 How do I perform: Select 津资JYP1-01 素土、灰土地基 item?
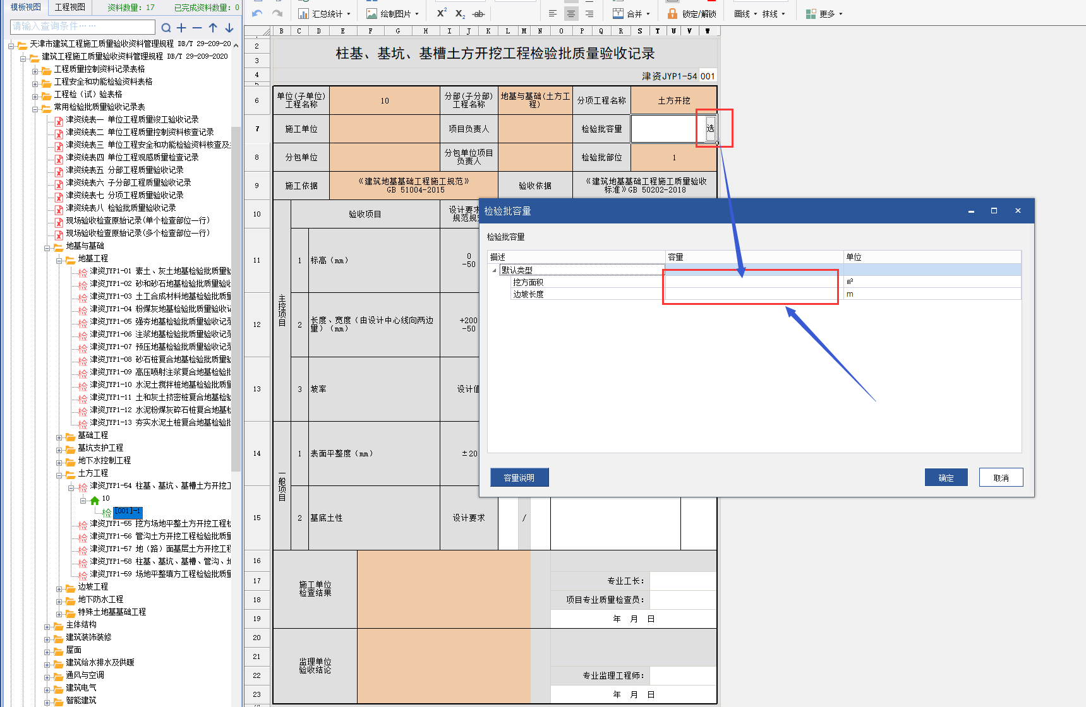[x=160, y=271]
